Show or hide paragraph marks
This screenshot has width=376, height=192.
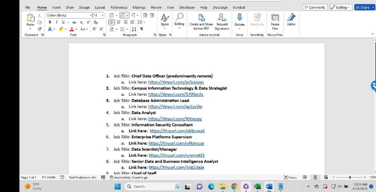142,29
